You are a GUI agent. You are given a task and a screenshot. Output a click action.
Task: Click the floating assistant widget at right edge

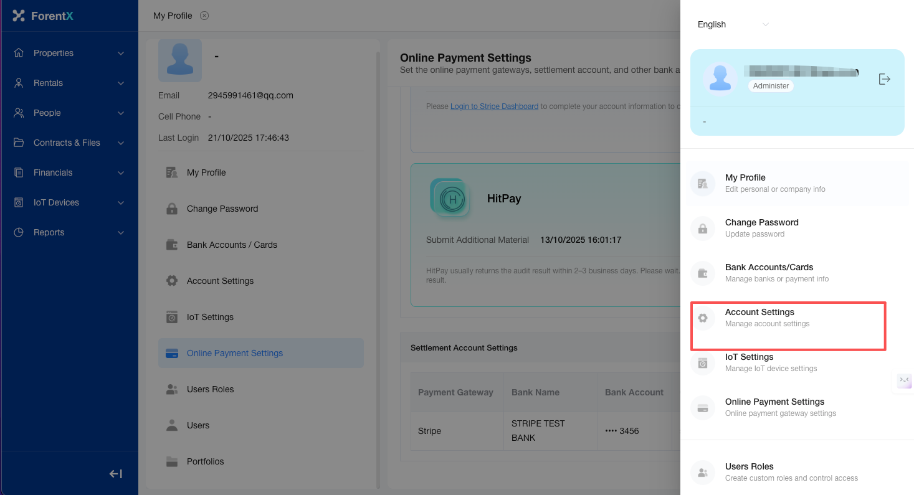click(904, 380)
